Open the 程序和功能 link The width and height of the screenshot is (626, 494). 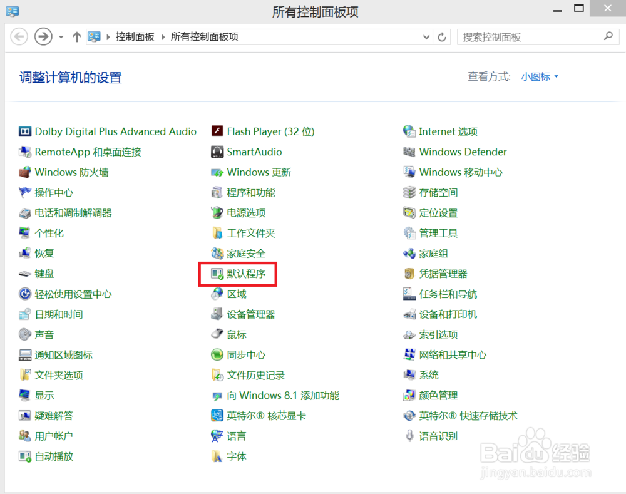tap(251, 192)
